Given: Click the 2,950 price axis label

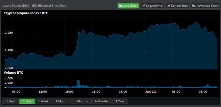Looking at the screenshot, I should (9, 33).
